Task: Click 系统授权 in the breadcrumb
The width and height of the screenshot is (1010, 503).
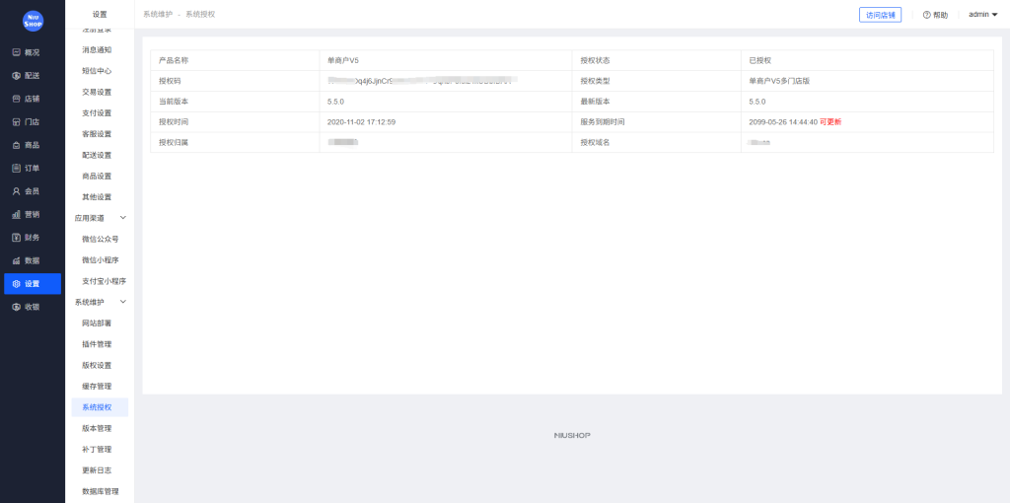Action: 200,14
